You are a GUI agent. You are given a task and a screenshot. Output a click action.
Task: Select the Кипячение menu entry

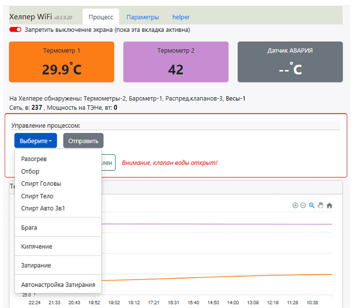point(37,246)
